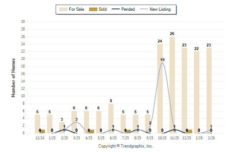The height and width of the screenshot is (155, 232).
Task: Toggle the New Listing legend entry
Action: pyautogui.click(x=158, y=9)
